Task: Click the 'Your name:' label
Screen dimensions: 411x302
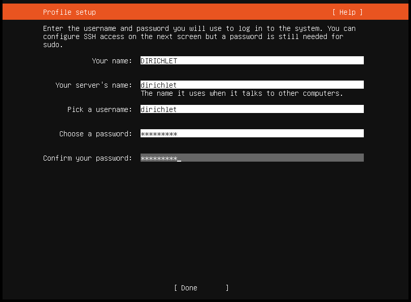Action: click(112, 61)
